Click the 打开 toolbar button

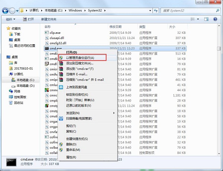[x=29, y=19]
